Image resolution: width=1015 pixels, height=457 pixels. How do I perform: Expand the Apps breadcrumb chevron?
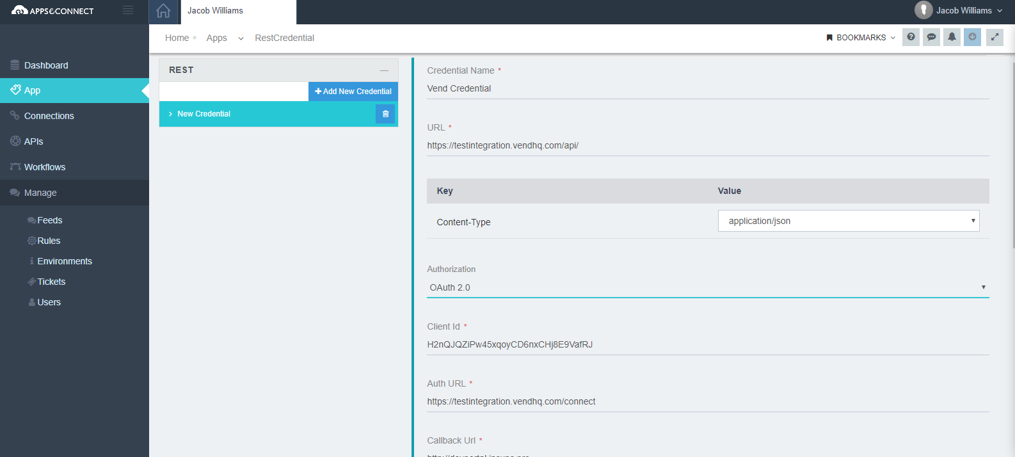click(241, 38)
